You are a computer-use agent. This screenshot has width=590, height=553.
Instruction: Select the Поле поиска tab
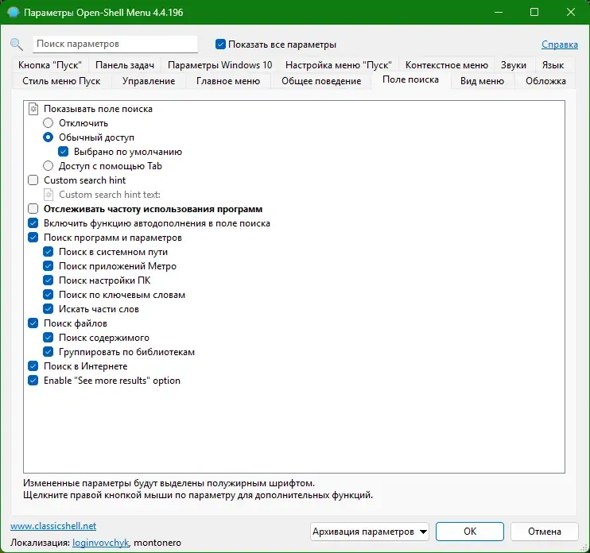tap(410, 79)
